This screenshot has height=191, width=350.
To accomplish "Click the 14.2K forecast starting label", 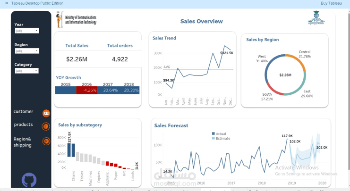I will pos(168,171).
